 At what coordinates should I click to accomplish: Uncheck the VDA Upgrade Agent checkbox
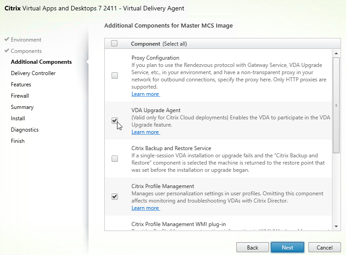click(115, 121)
